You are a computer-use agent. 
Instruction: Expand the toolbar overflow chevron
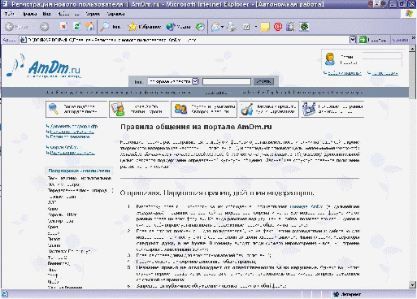(x=414, y=38)
